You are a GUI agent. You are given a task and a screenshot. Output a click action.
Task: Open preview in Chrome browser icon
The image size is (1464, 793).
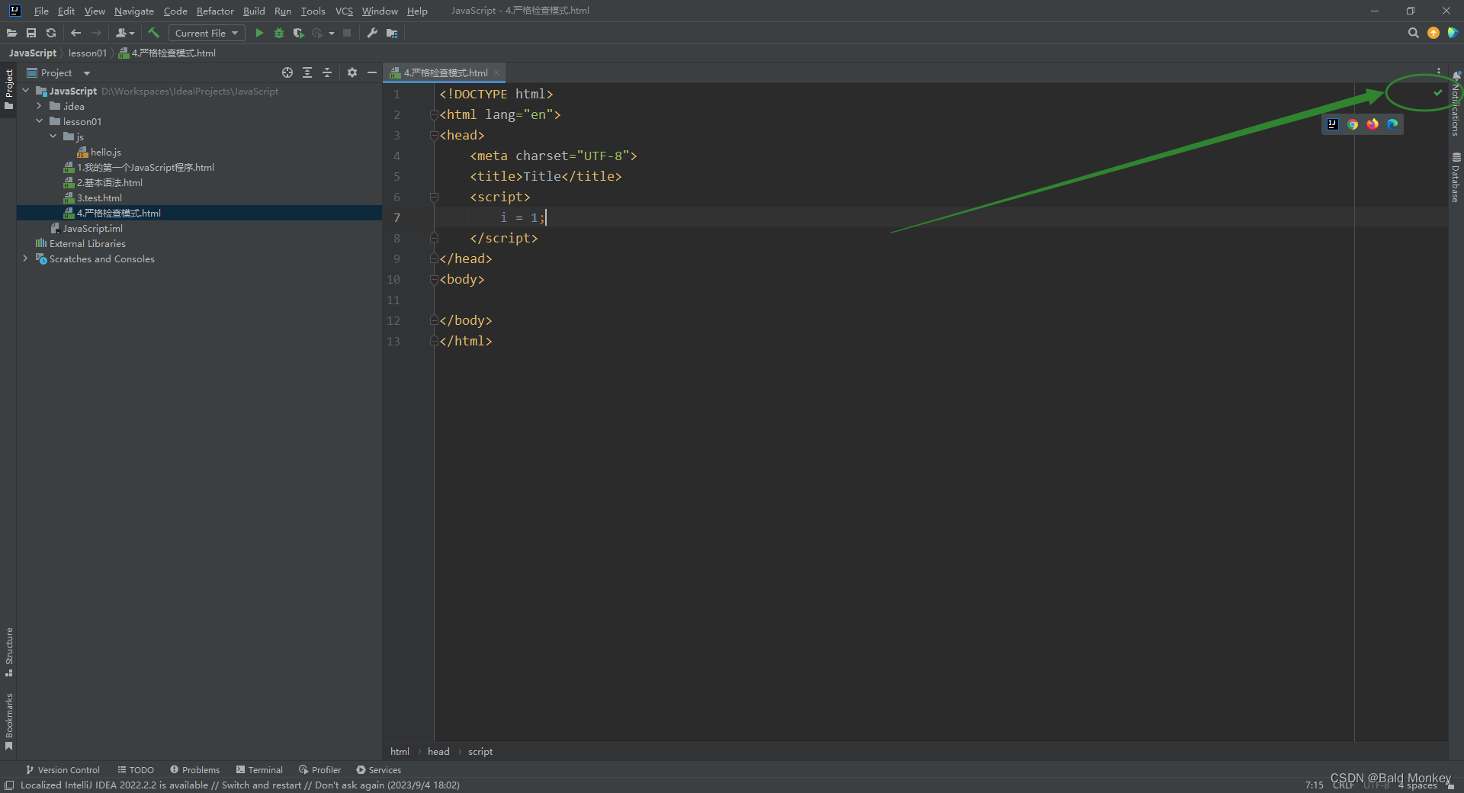click(x=1353, y=124)
